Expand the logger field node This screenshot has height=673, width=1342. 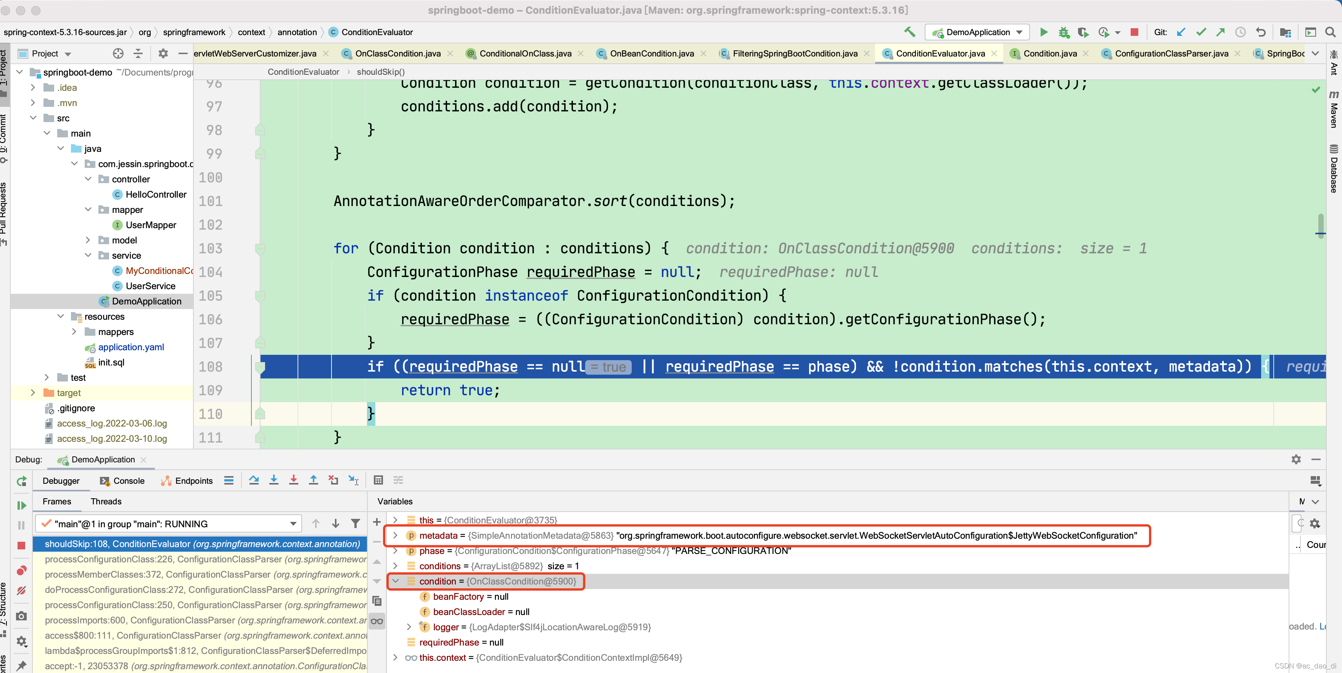pyautogui.click(x=409, y=626)
